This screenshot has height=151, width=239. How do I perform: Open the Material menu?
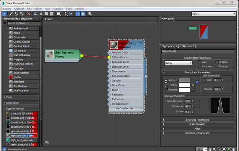(x=19, y=9)
